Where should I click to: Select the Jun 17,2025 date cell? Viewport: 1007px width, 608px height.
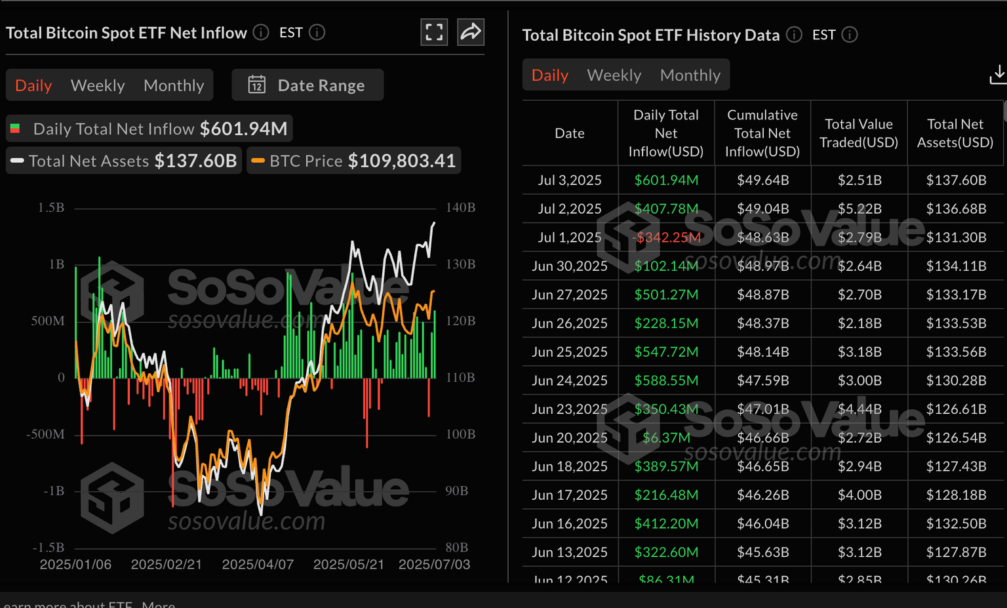[570, 495]
